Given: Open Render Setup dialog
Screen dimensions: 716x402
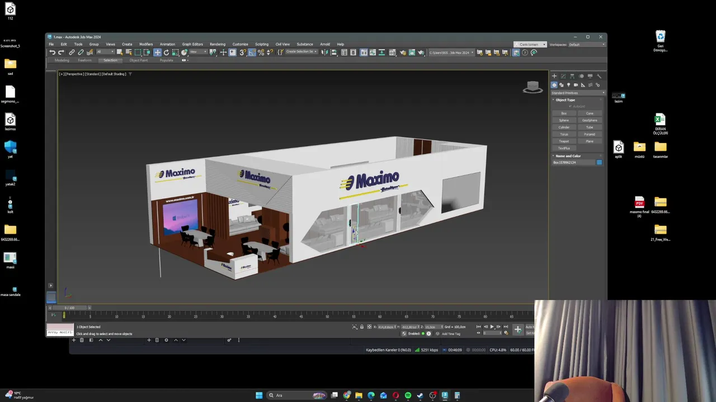Looking at the screenshot, I should click(403, 52).
